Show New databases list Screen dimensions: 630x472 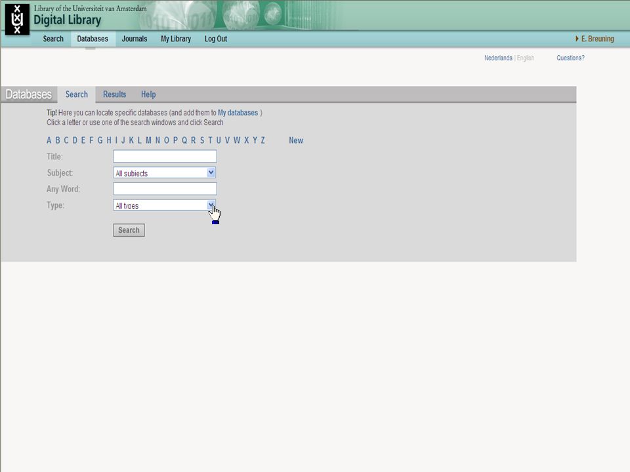coord(296,140)
